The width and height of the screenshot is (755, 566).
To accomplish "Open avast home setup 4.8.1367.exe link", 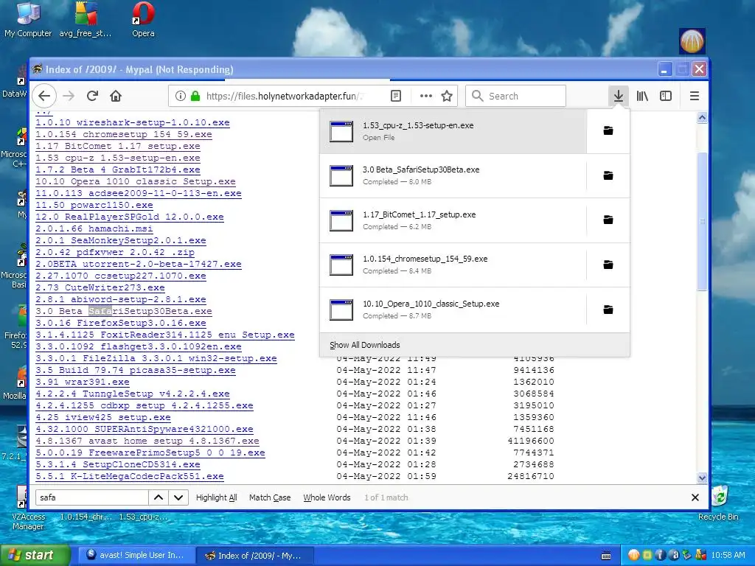I will (x=147, y=441).
